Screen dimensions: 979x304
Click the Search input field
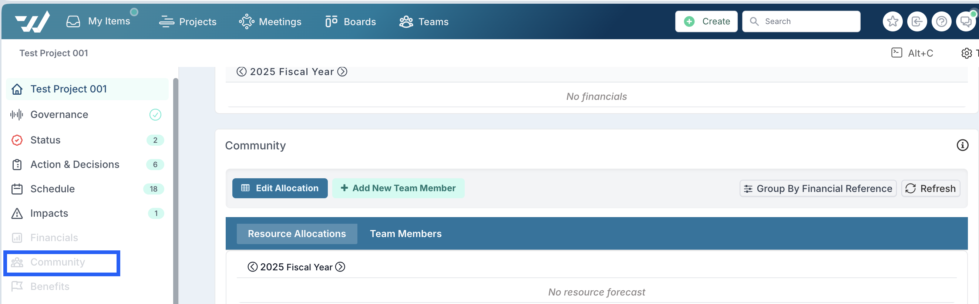(x=801, y=22)
